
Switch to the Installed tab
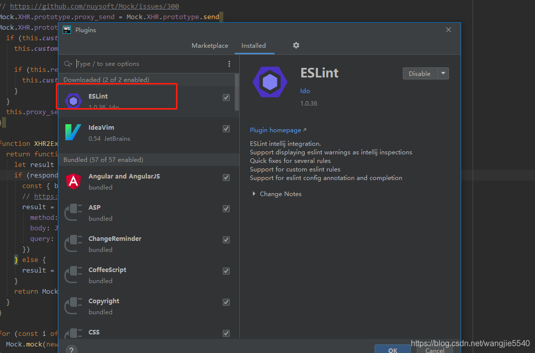point(253,45)
